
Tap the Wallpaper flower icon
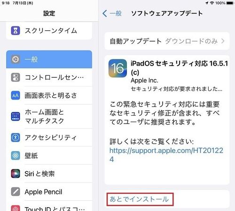coord(16,156)
